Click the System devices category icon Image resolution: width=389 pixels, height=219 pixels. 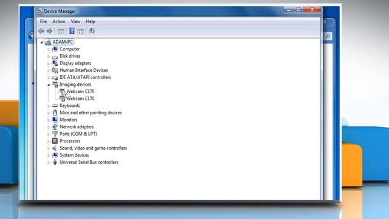click(x=55, y=155)
